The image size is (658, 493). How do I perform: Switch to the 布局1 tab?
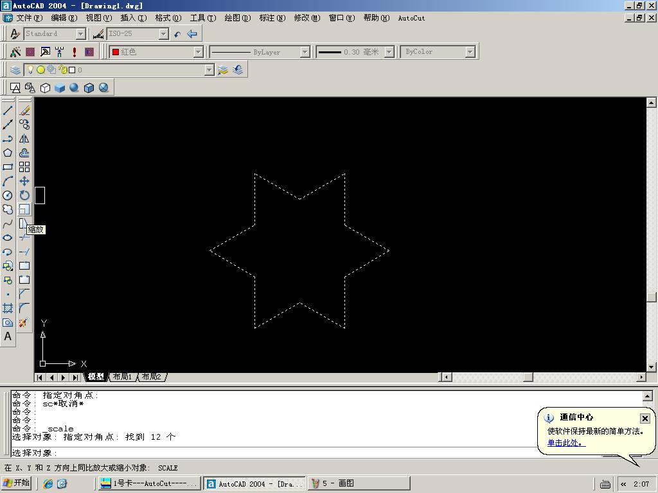click(122, 377)
